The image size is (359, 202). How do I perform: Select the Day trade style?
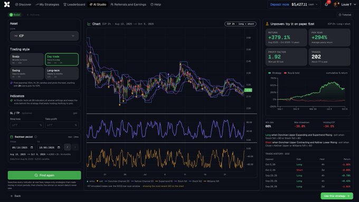tap(62, 59)
